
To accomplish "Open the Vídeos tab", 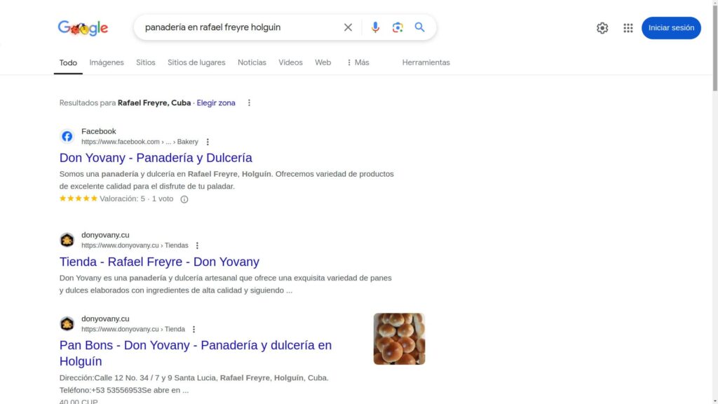I will [x=290, y=62].
